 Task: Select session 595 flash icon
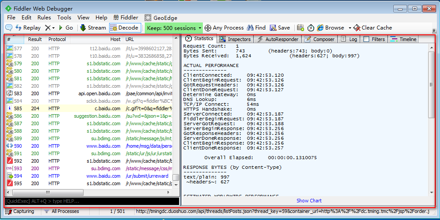(x=9, y=183)
